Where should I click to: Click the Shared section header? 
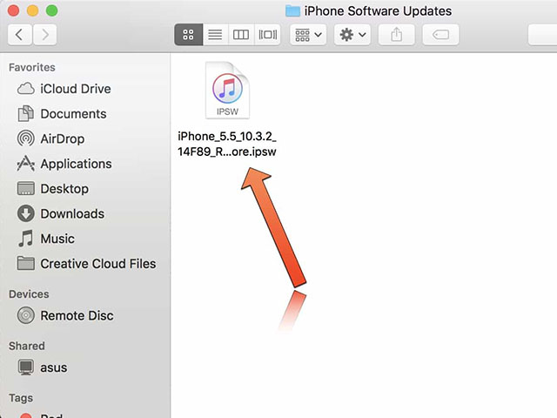[x=27, y=347]
